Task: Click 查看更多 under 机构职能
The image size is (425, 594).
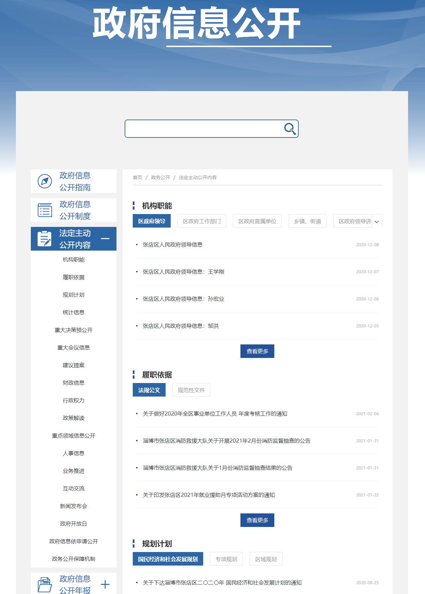Action: click(x=257, y=351)
